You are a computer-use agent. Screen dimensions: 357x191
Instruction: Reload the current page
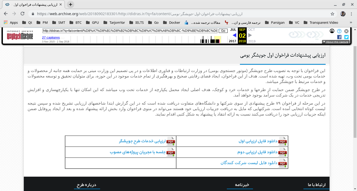(x=22, y=14)
